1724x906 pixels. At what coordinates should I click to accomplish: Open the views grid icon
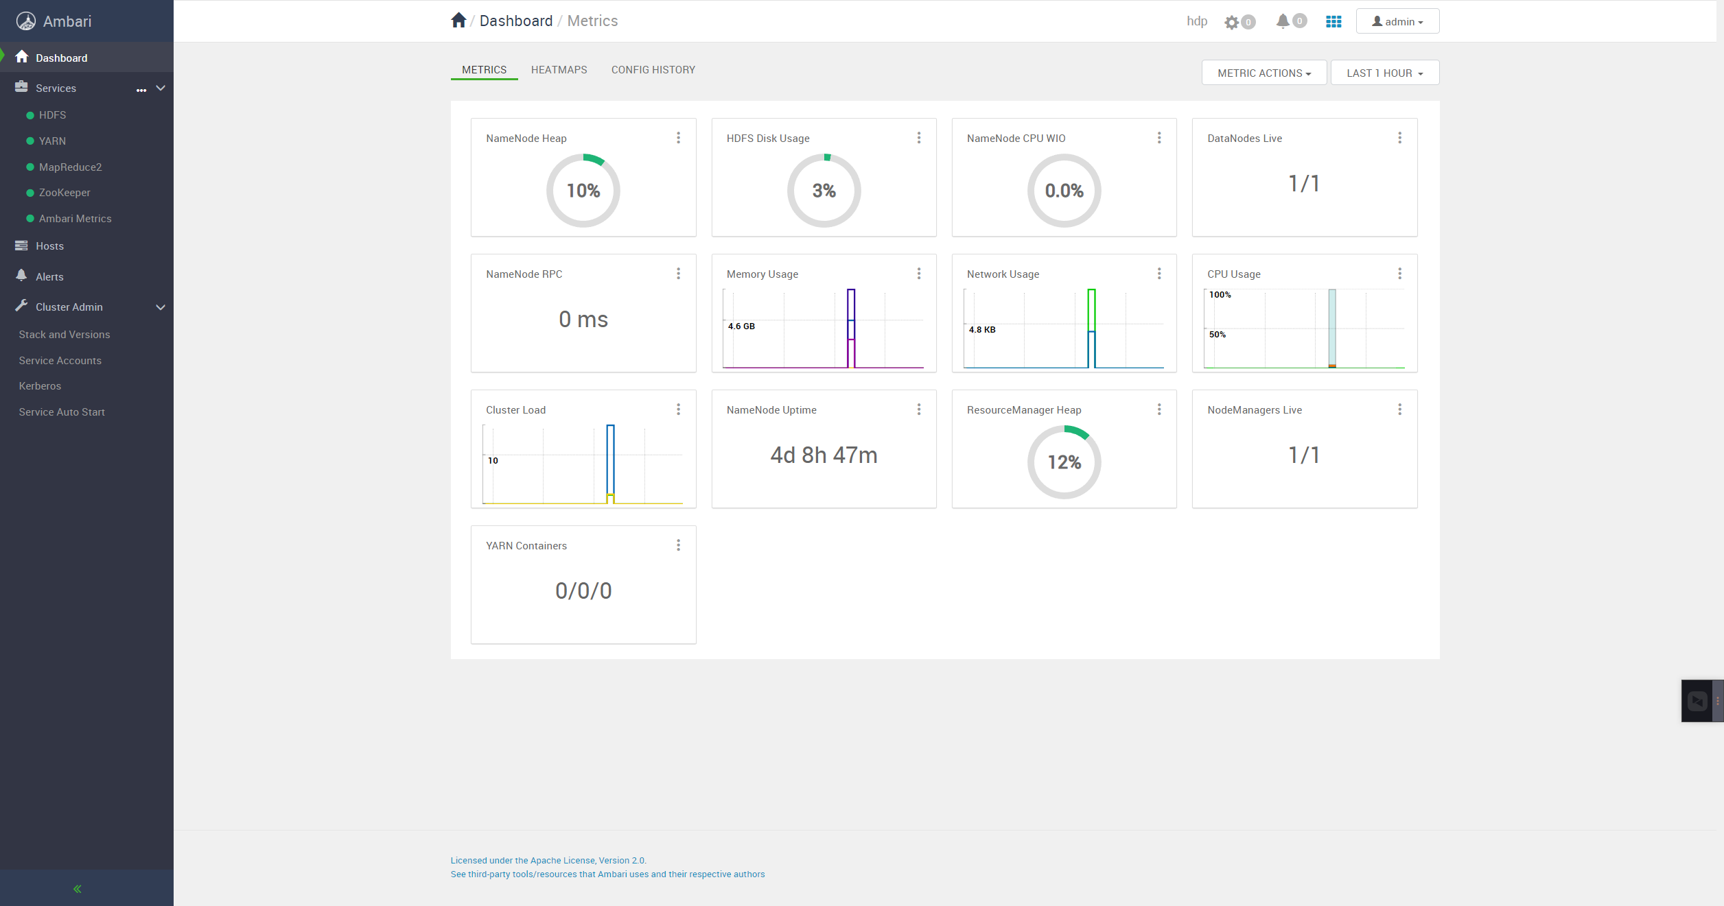click(1333, 22)
